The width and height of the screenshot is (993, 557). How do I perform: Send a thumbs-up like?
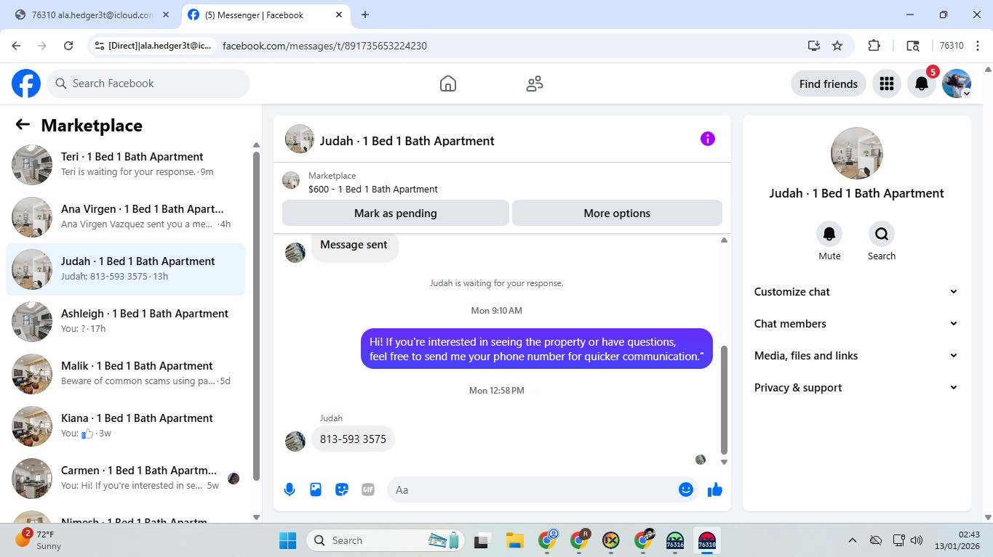pos(715,489)
